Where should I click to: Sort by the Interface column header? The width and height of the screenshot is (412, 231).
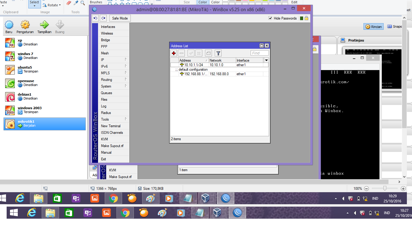[249, 60]
